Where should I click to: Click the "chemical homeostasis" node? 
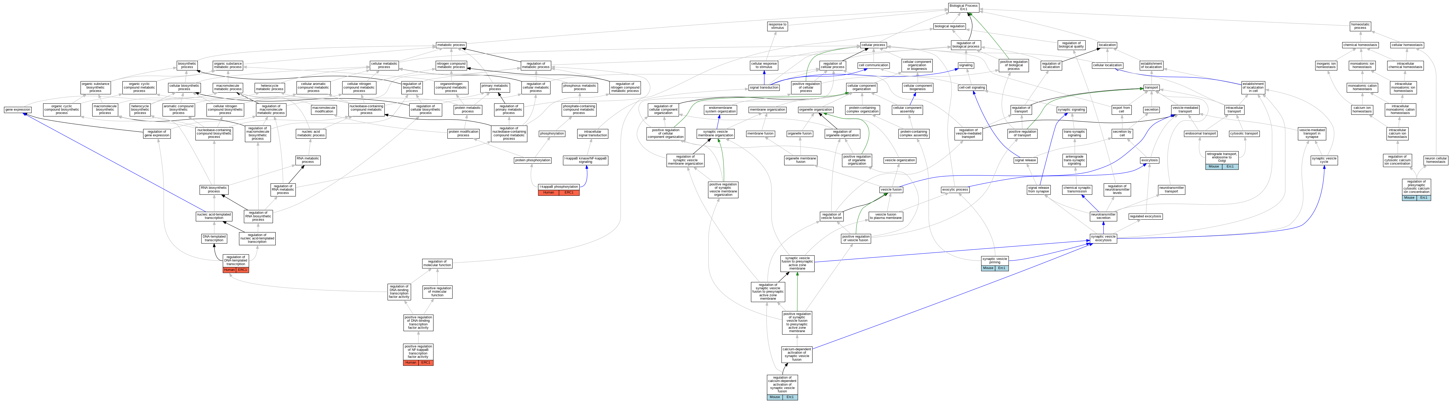click(x=1360, y=45)
